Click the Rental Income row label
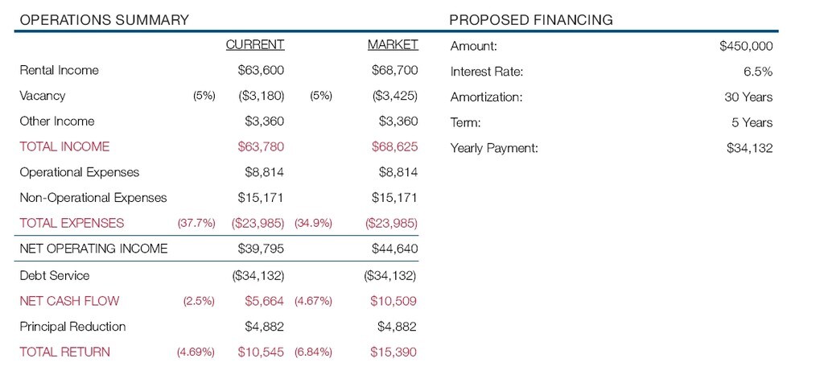 coord(59,70)
